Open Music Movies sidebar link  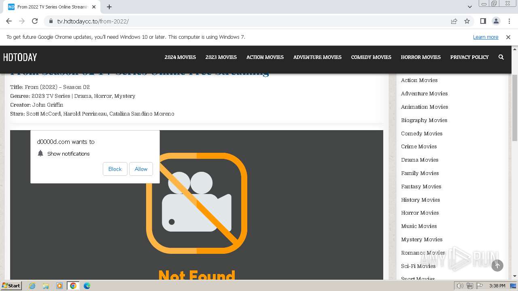(x=419, y=226)
